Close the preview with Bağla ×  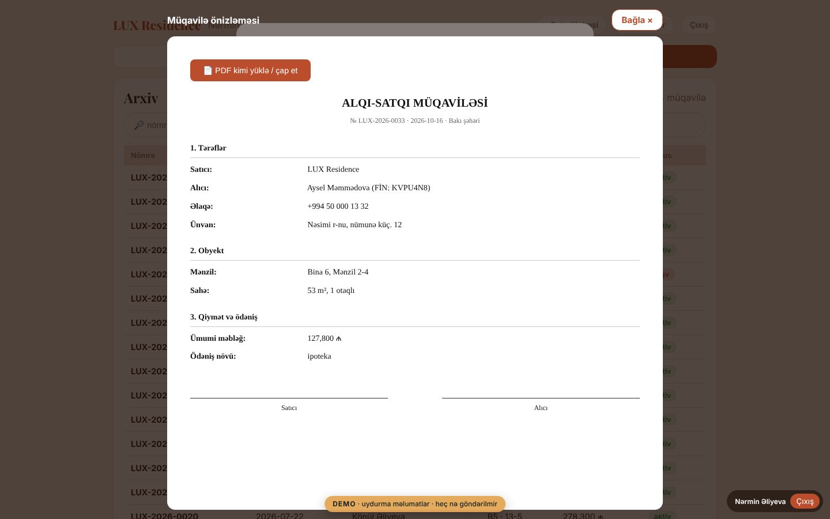637,20
